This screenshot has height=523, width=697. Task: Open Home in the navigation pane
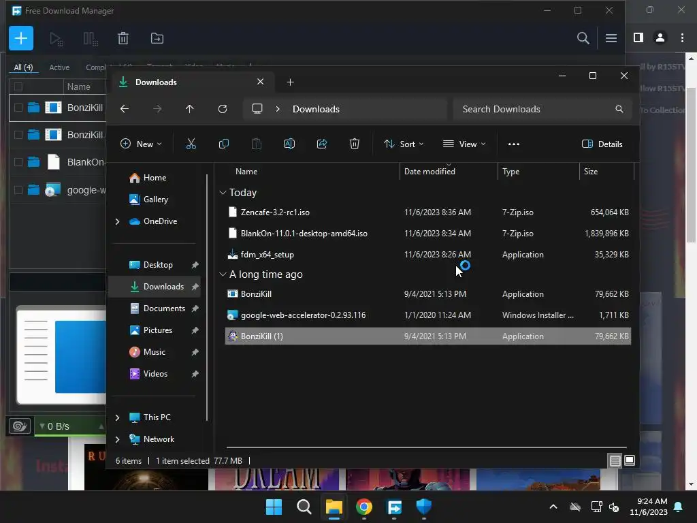155,178
